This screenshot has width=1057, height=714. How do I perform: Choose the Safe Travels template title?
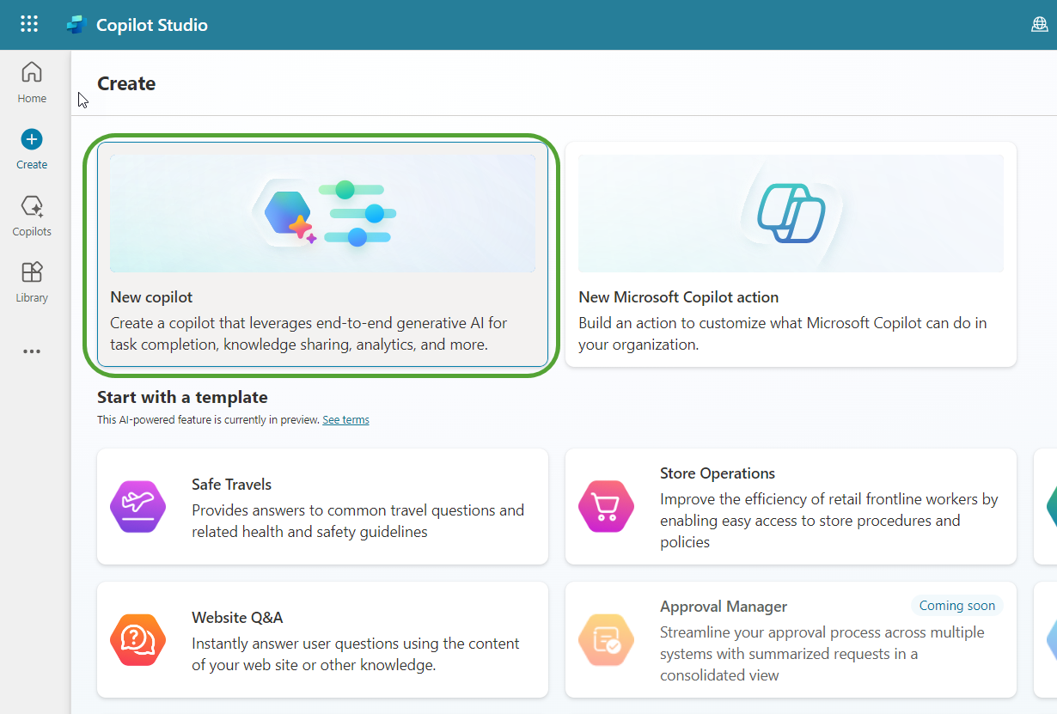[x=231, y=485]
